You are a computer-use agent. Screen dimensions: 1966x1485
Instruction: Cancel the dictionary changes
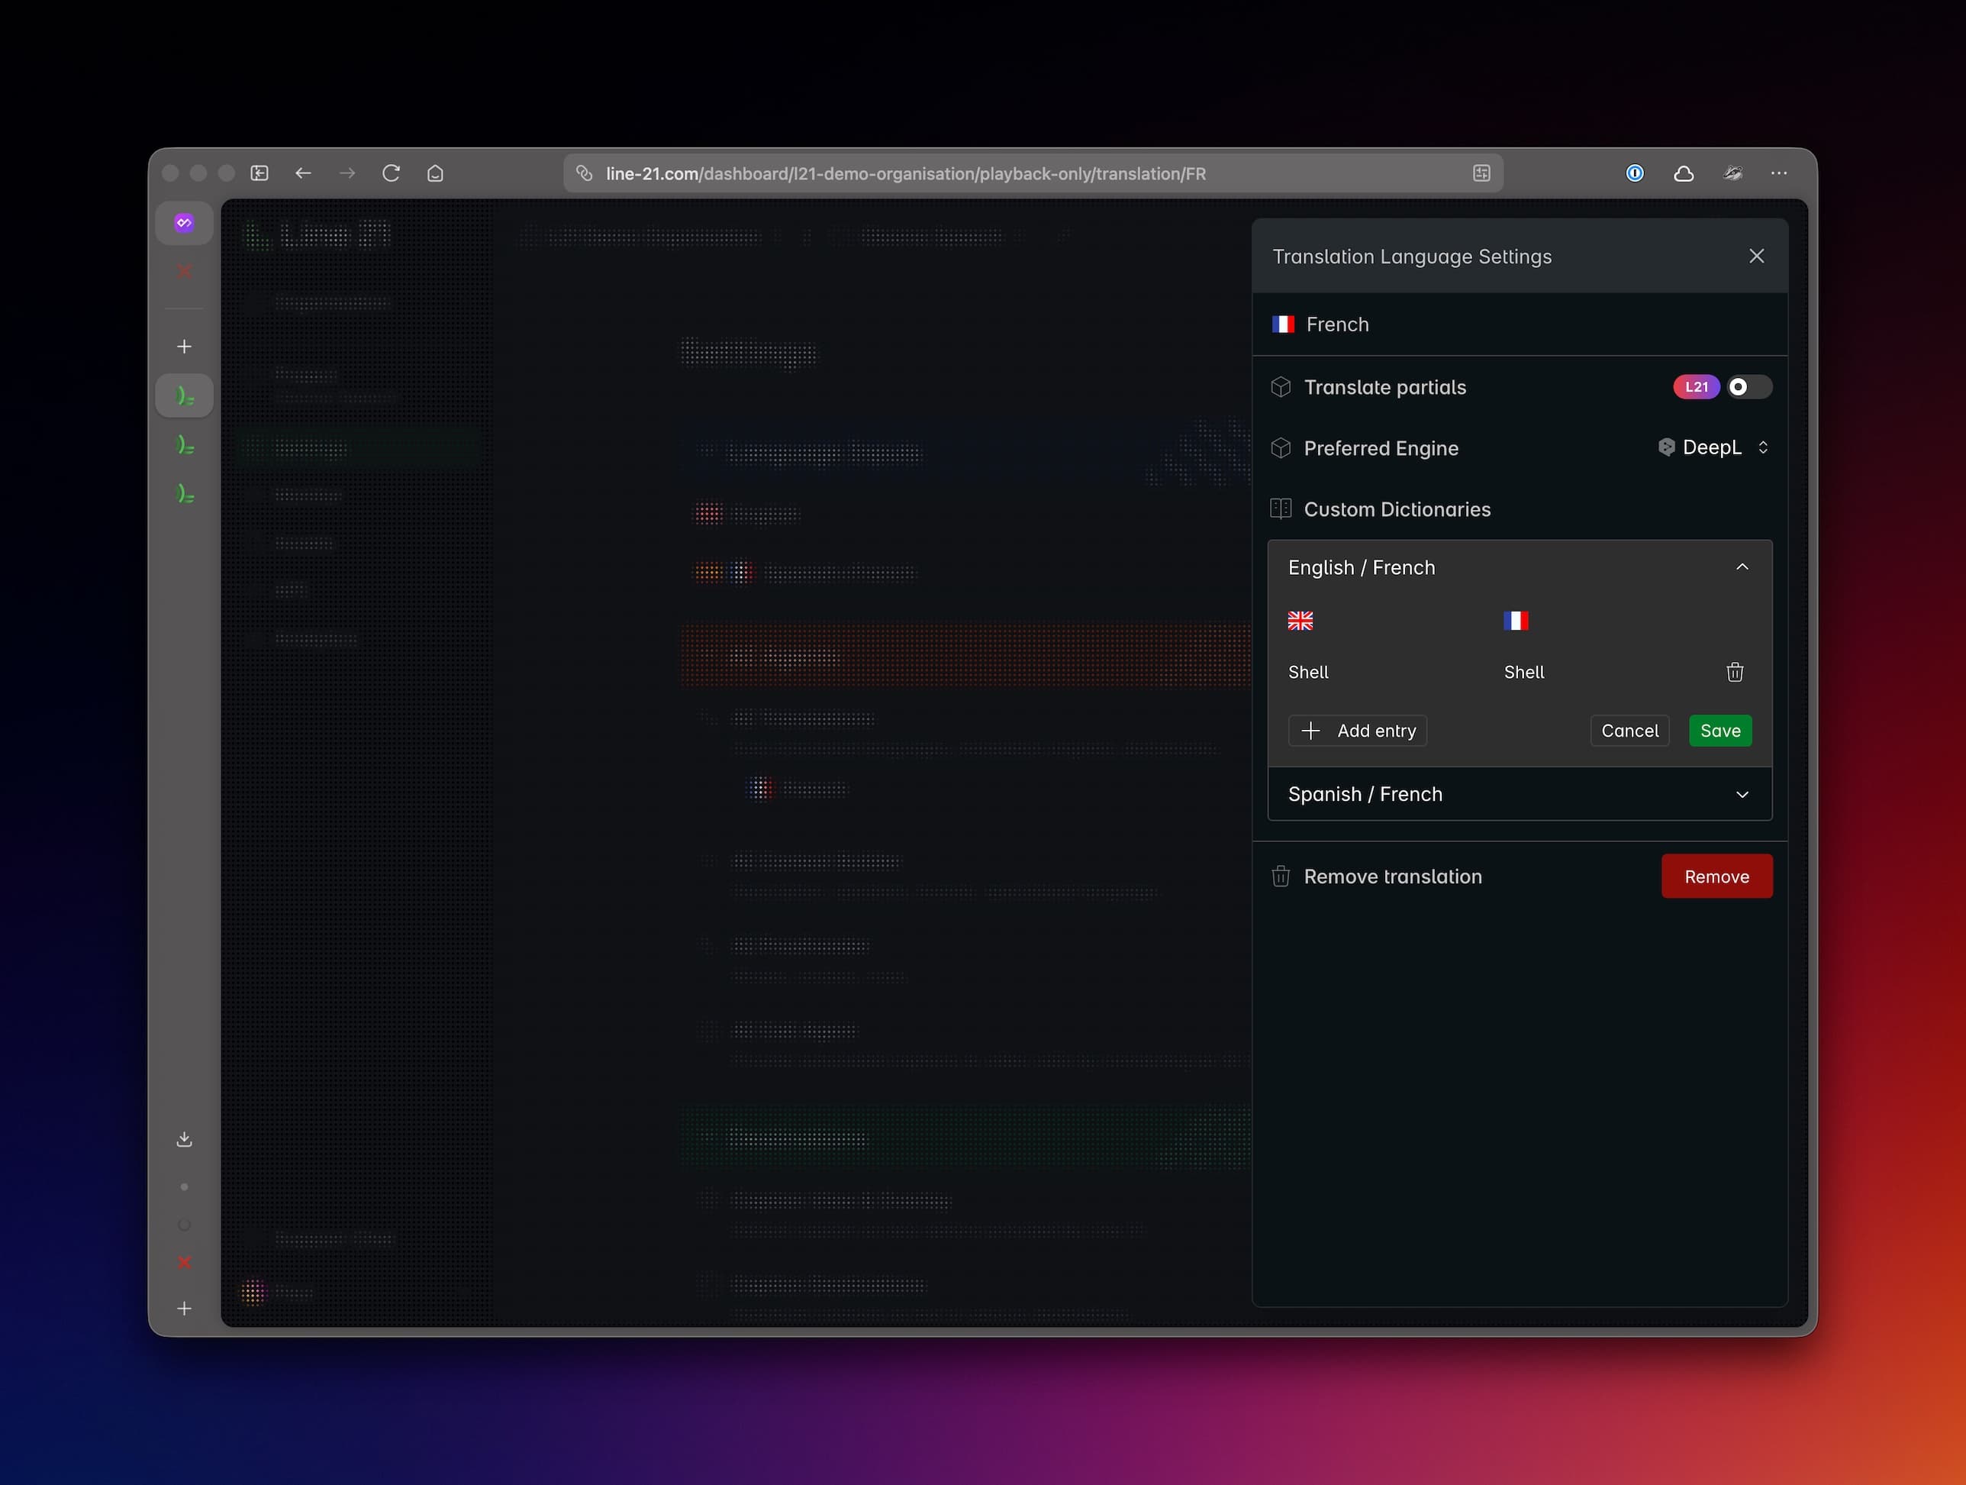pyautogui.click(x=1629, y=731)
